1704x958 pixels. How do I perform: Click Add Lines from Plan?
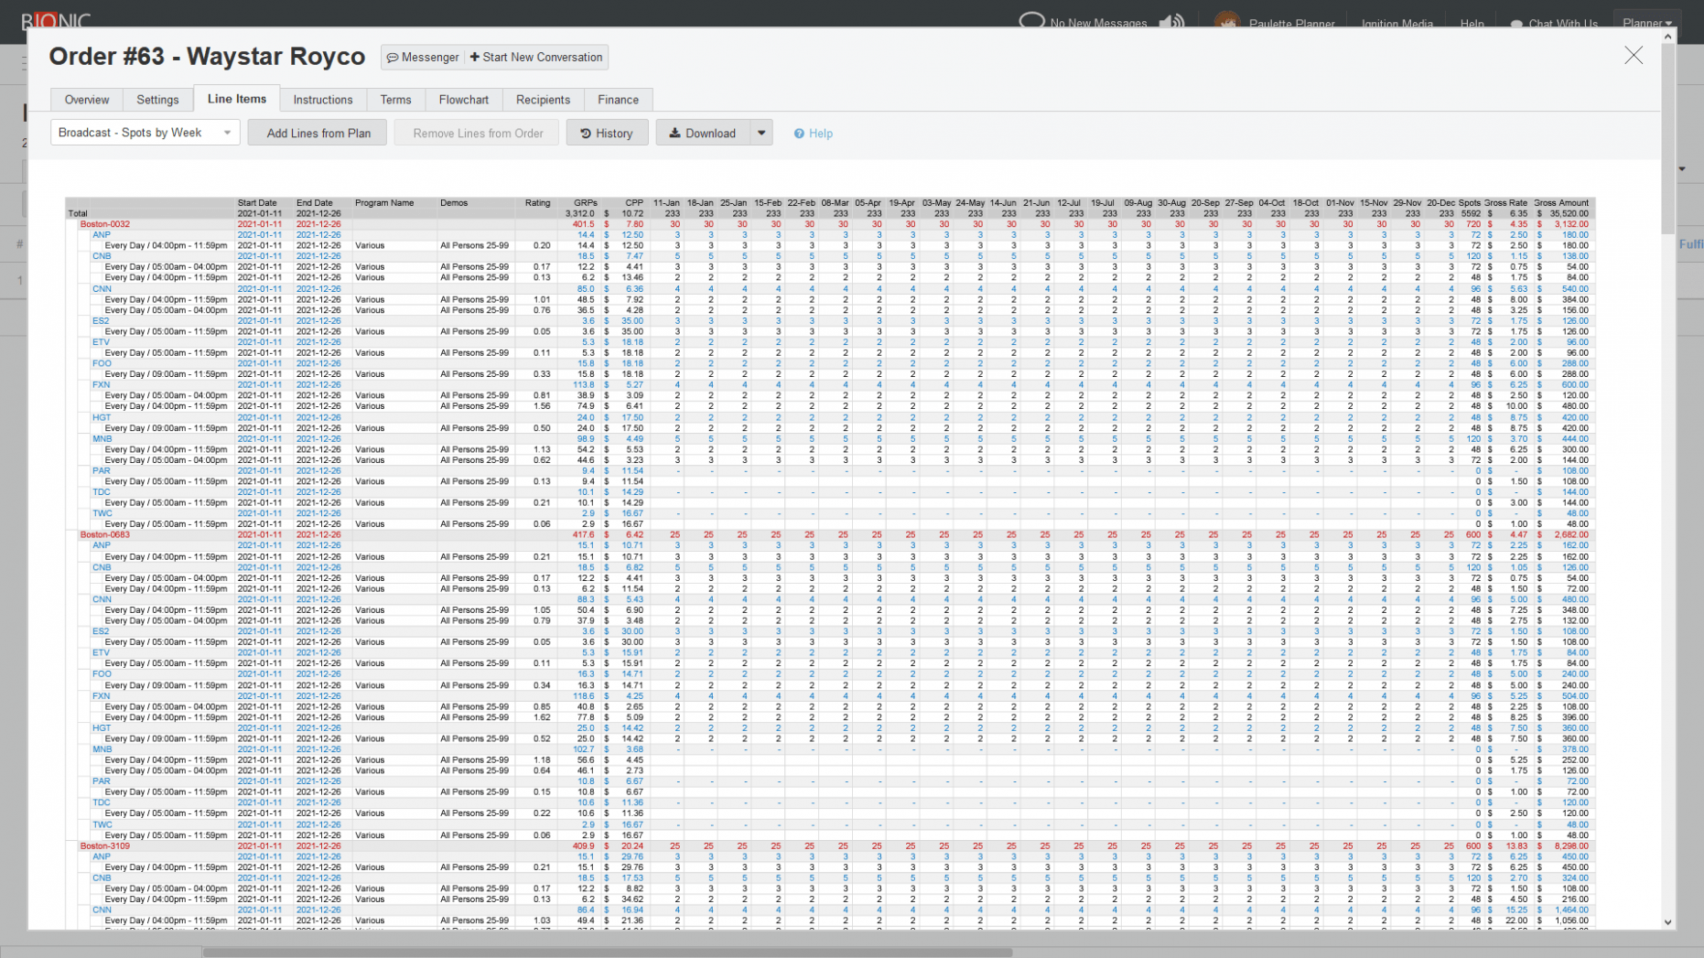coord(318,134)
